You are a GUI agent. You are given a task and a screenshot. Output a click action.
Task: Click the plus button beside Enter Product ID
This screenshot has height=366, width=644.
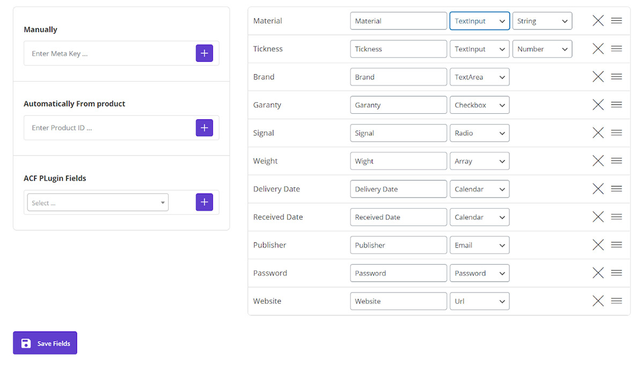(204, 128)
